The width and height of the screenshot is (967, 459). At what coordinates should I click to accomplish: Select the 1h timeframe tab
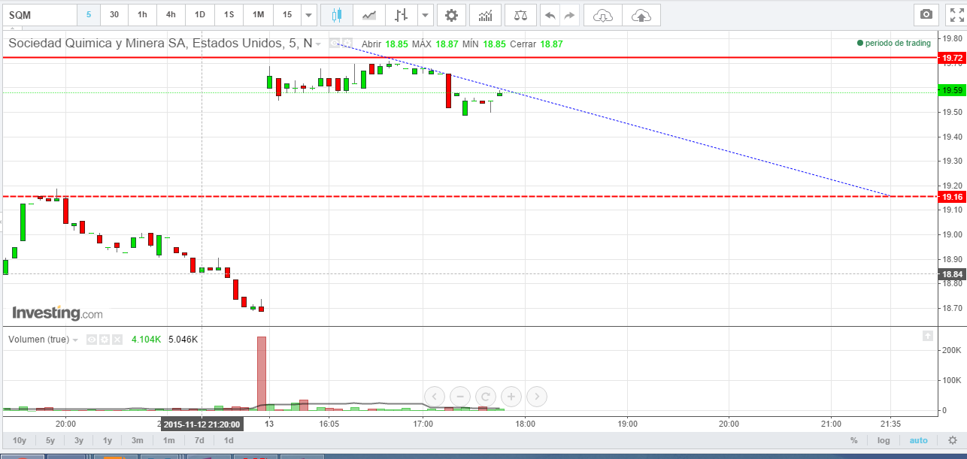[x=142, y=15]
